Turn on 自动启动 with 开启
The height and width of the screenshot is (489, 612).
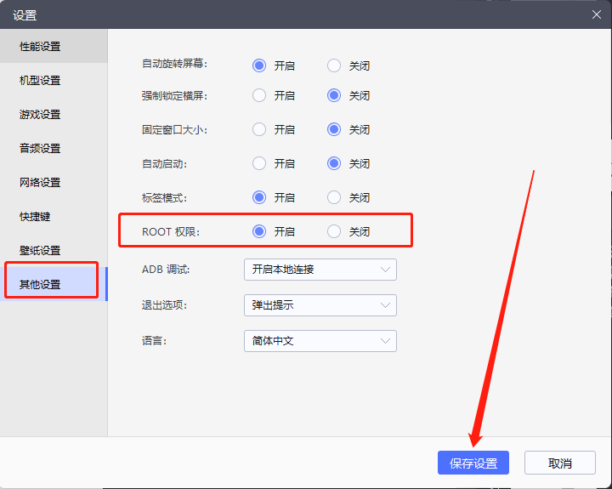click(259, 163)
